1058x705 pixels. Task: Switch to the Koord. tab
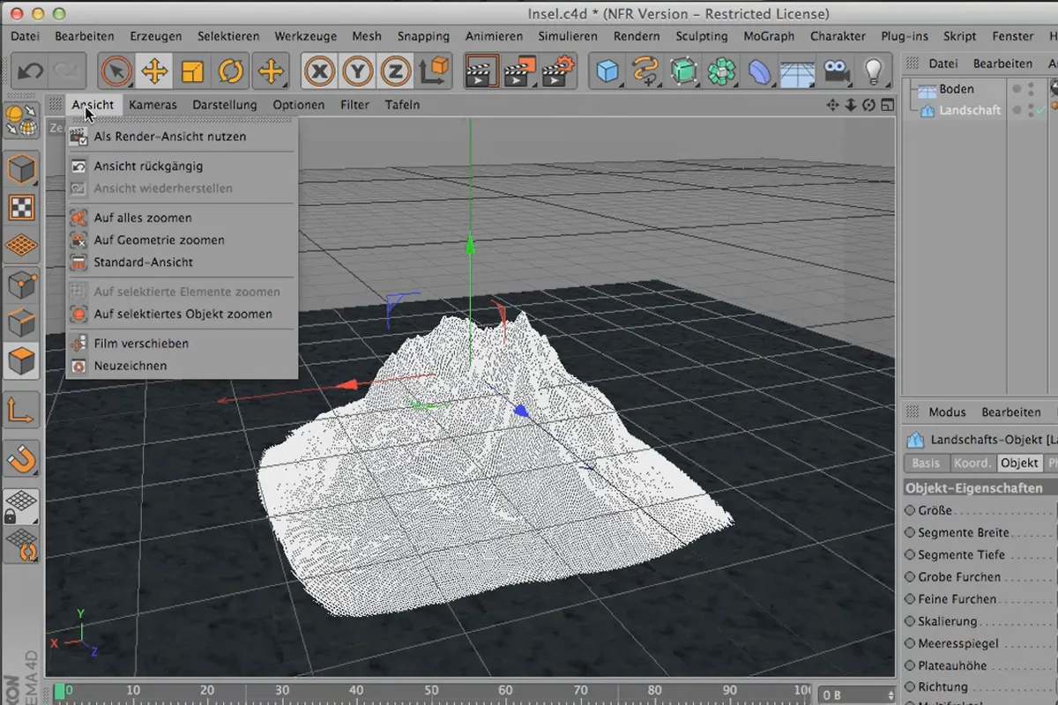pos(972,463)
